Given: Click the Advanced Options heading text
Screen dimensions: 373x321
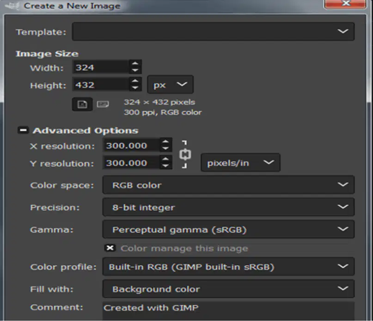Looking at the screenshot, I should [86, 131].
